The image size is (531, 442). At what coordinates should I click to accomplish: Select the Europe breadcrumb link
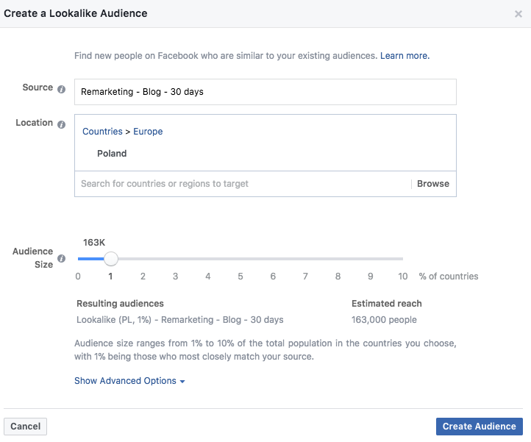[148, 132]
